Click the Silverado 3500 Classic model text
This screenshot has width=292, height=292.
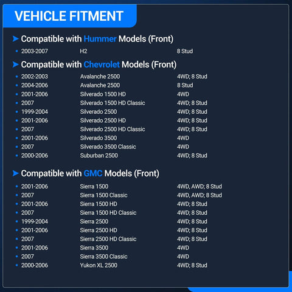pos(108,147)
